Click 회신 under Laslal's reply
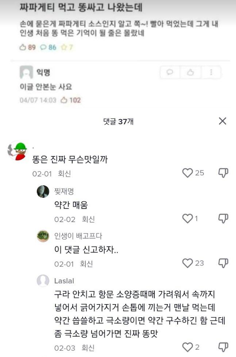This screenshot has height=357, width=236. [x=88, y=348]
